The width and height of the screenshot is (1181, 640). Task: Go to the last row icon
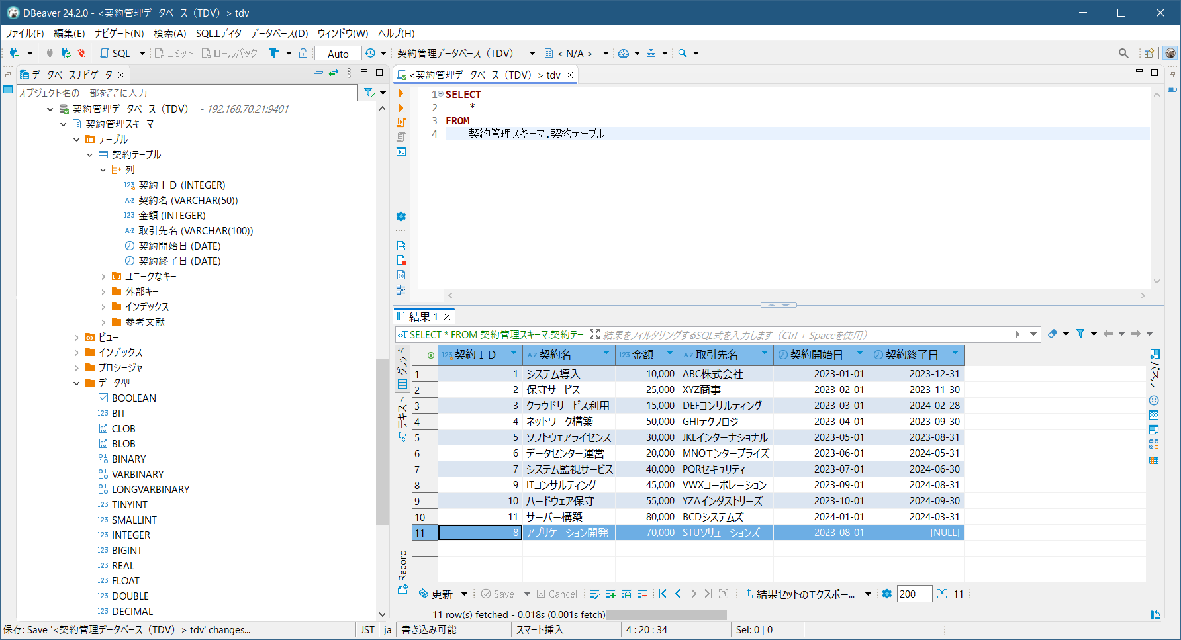coord(708,594)
